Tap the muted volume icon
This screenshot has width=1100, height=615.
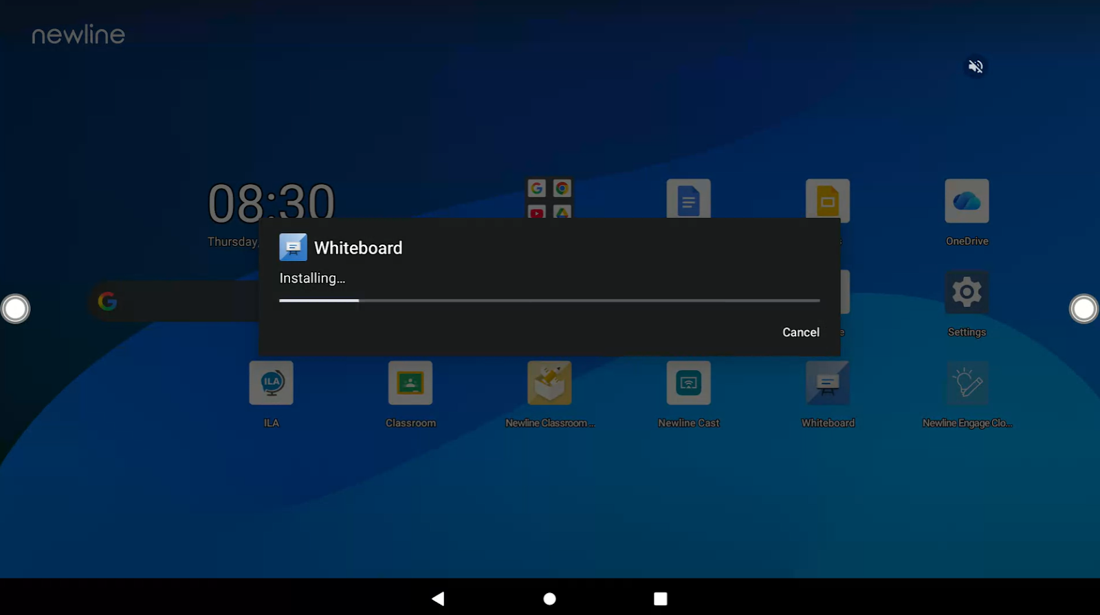click(976, 67)
